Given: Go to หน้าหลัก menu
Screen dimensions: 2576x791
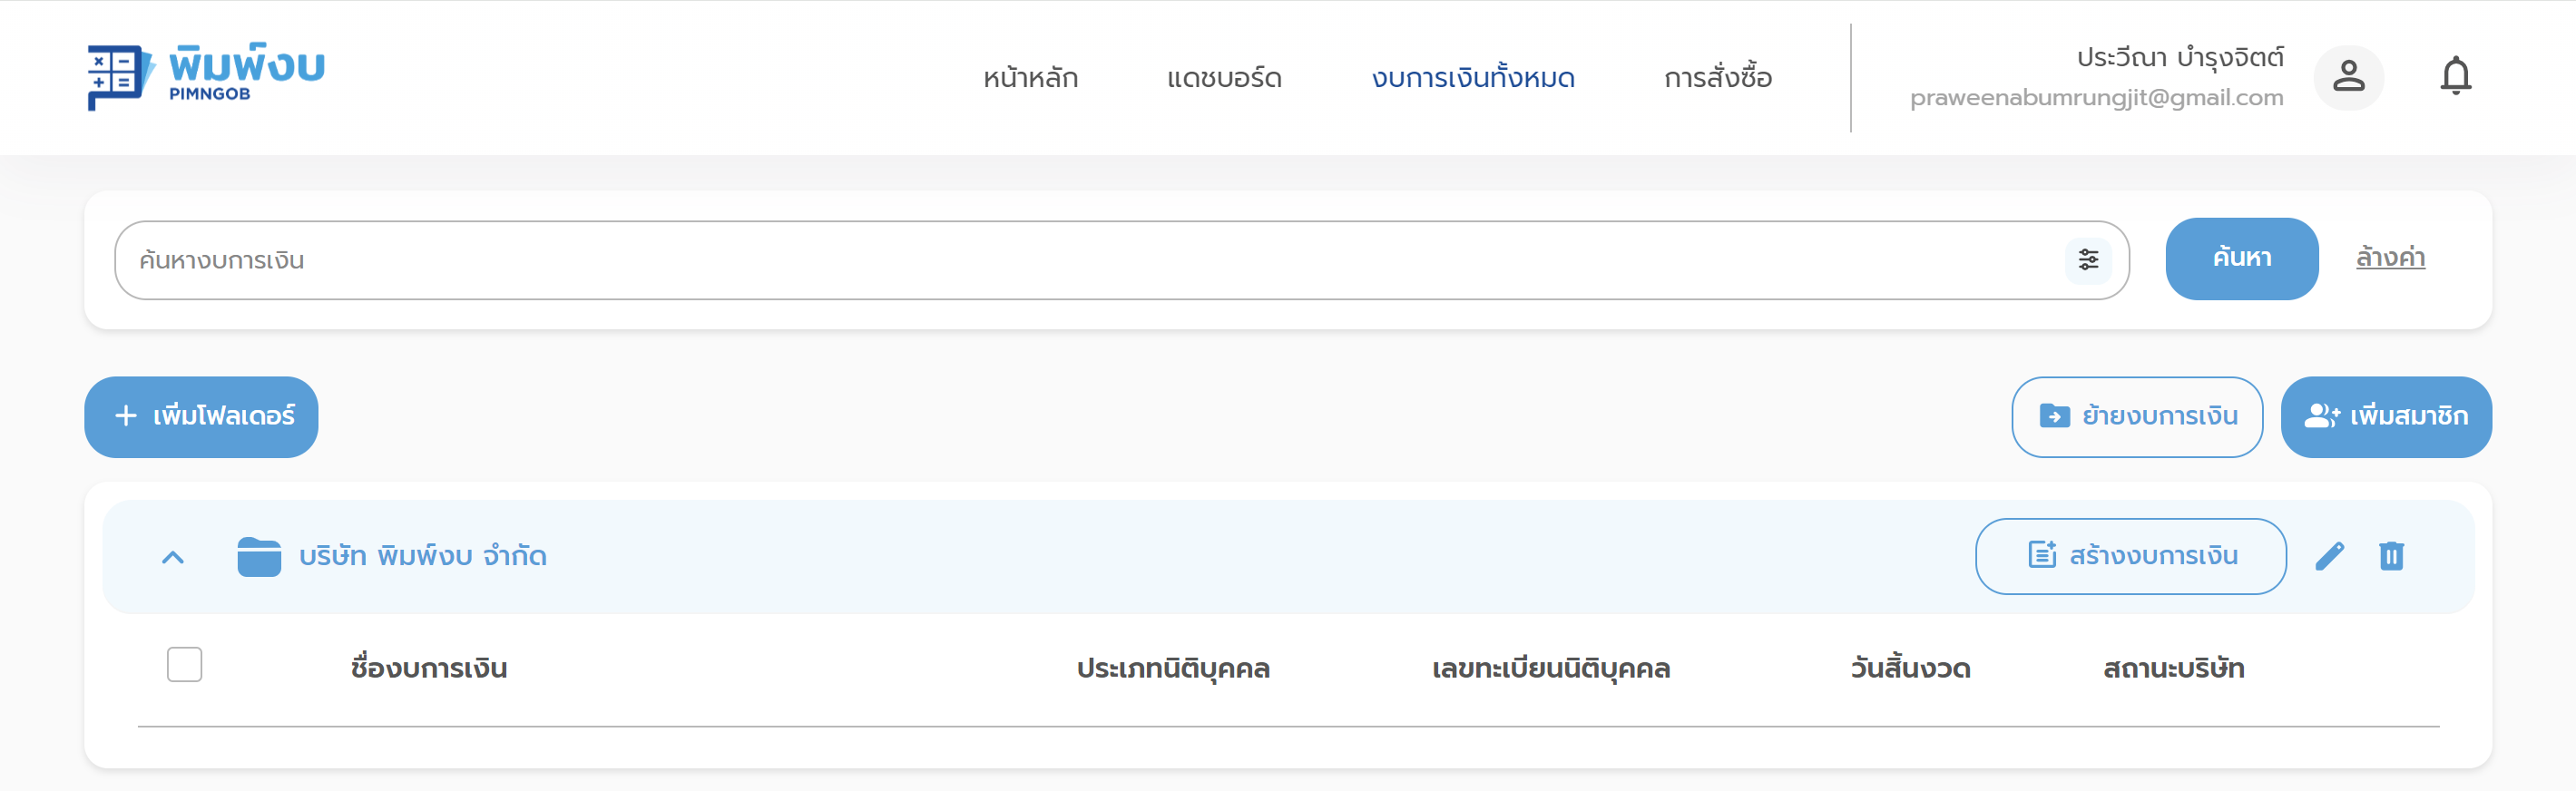Looking at the screenshot, I should (x=1030, y=78).
